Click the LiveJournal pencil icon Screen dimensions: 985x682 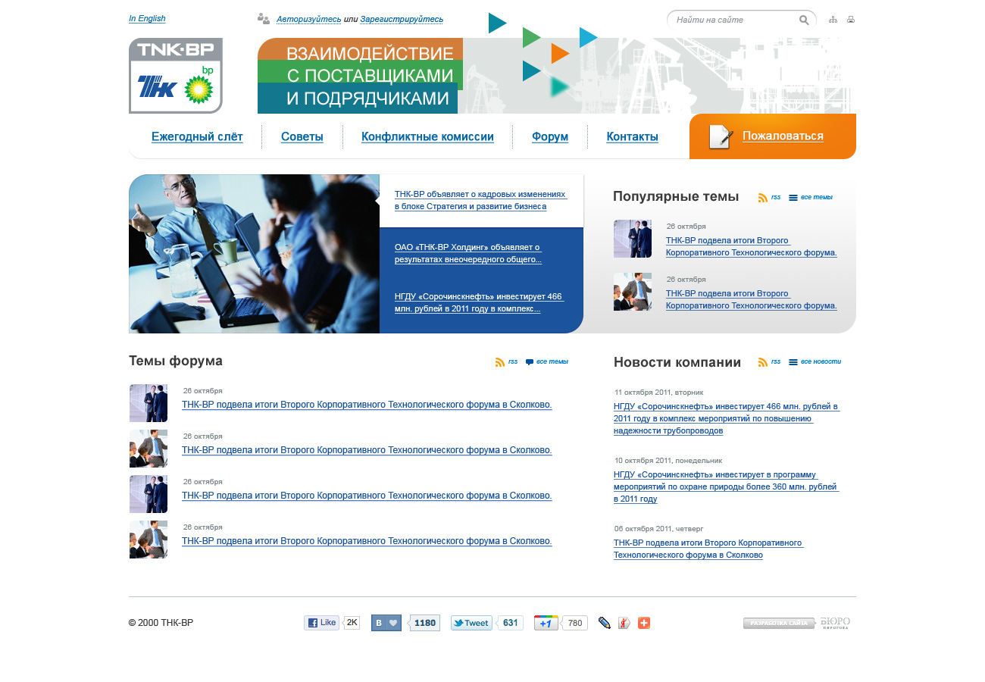click(x=604, y=623)
